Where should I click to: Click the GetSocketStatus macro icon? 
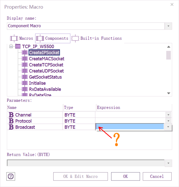click(x=25, y=77)
